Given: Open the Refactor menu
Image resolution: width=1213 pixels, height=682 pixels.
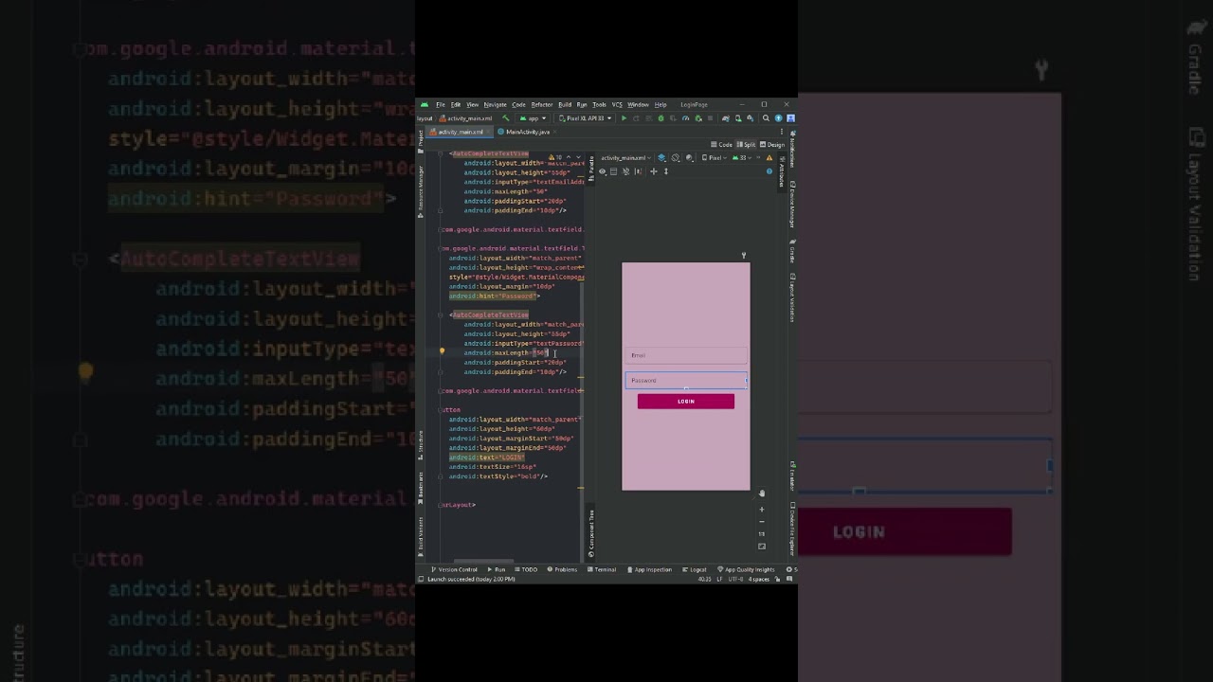Looking at the screenshot, I should pos(542,104).
